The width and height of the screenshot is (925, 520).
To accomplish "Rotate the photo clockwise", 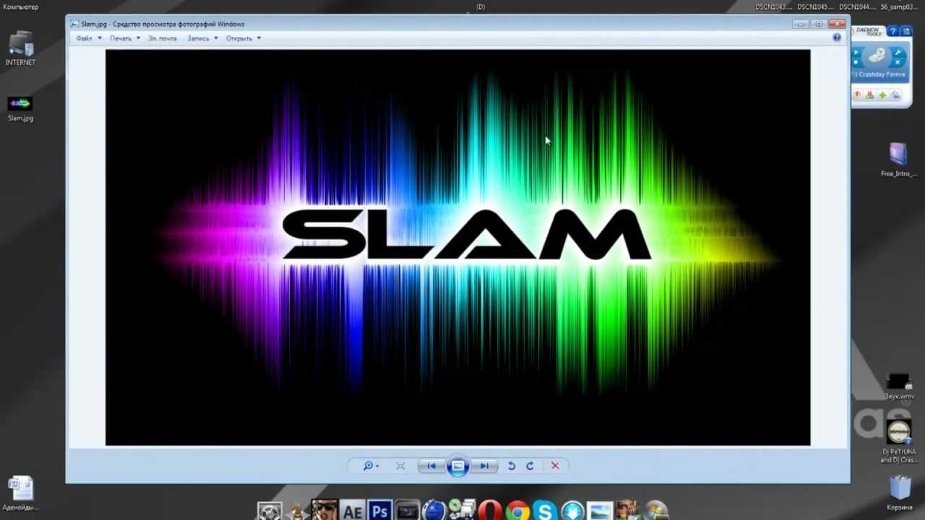I will coord(530,466).
